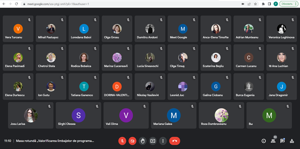Click the meeting title Masa rotundă text
This screenshot has width=300, height=149.
[55, 141]
